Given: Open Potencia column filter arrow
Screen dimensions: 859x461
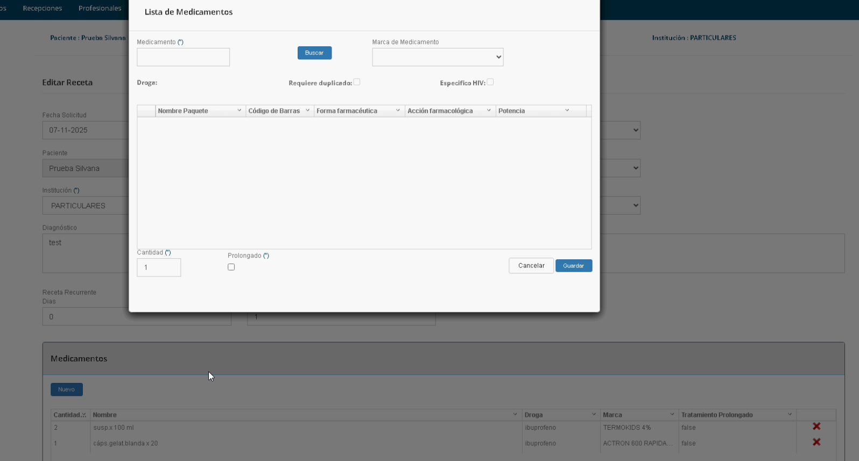Looking at the screenshot, I should [x=567, y=110].
